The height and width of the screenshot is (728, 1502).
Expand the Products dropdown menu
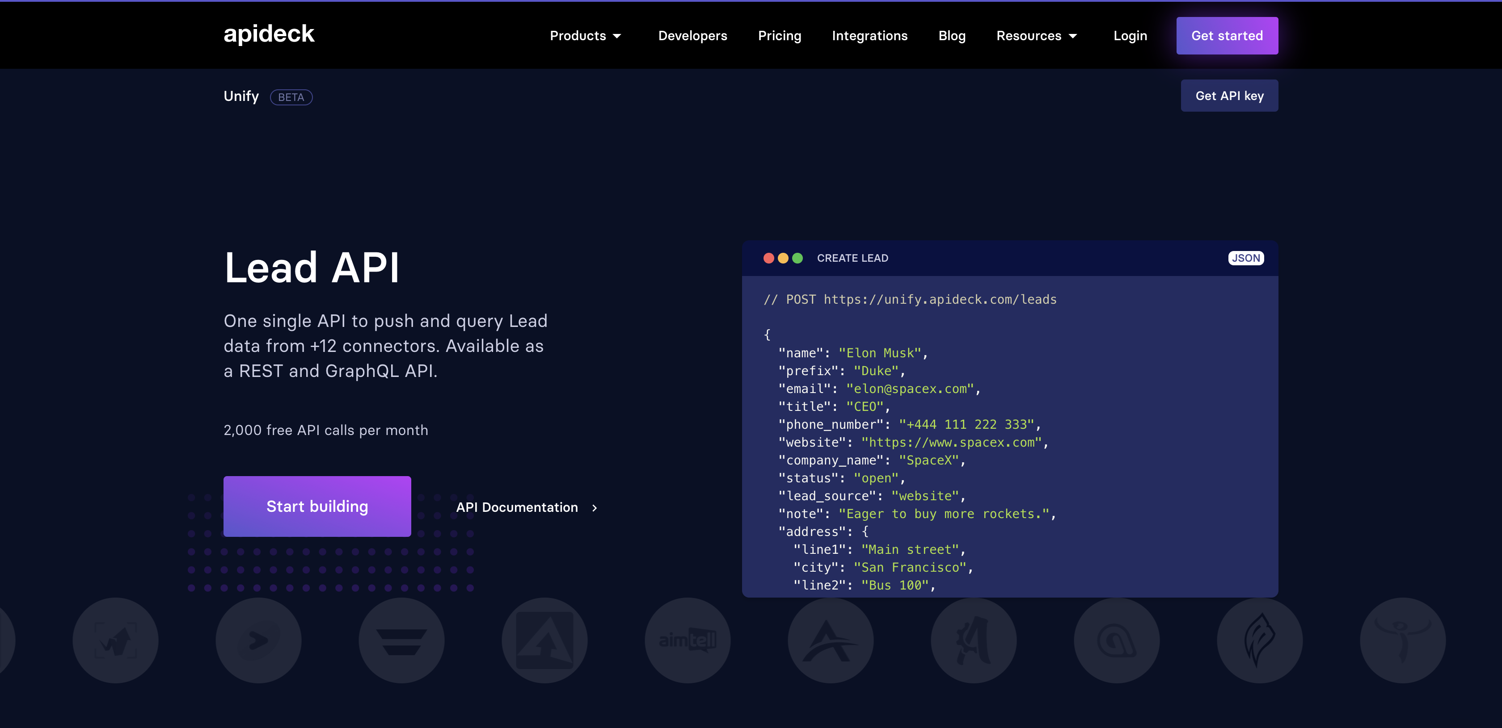click(x=586, y=36)
